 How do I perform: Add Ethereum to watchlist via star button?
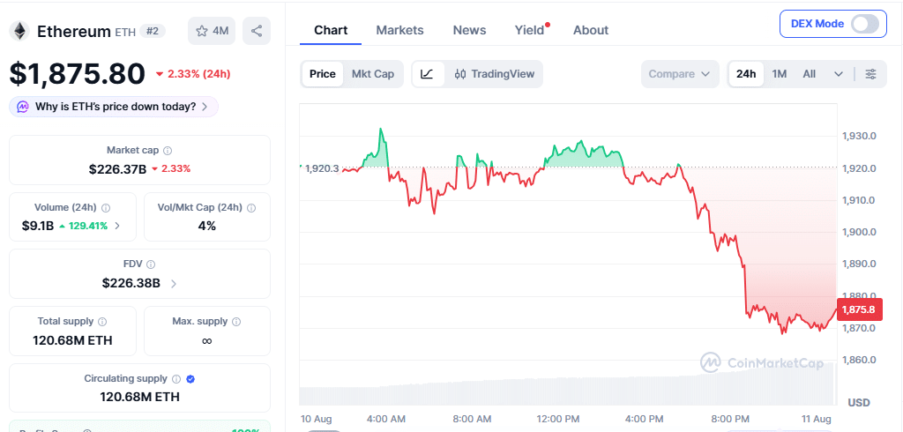click(x=212, y=31)
